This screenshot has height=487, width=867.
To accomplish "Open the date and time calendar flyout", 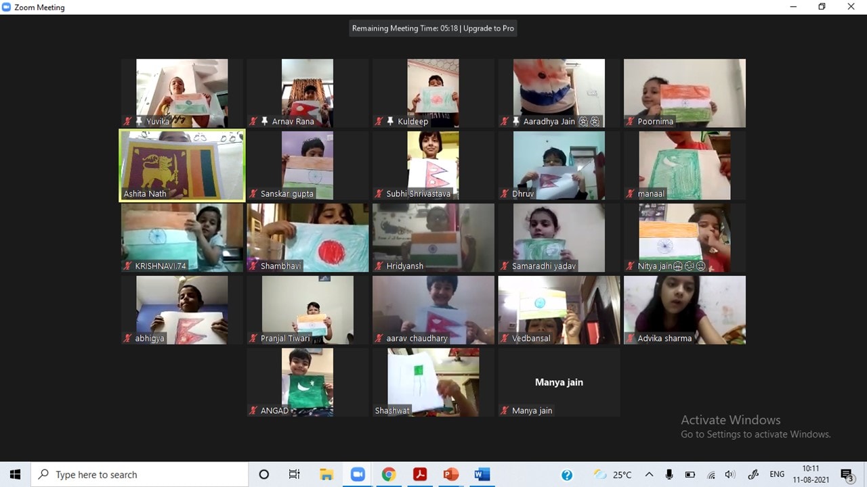I will pyautogui.click(x=810, y=475).
